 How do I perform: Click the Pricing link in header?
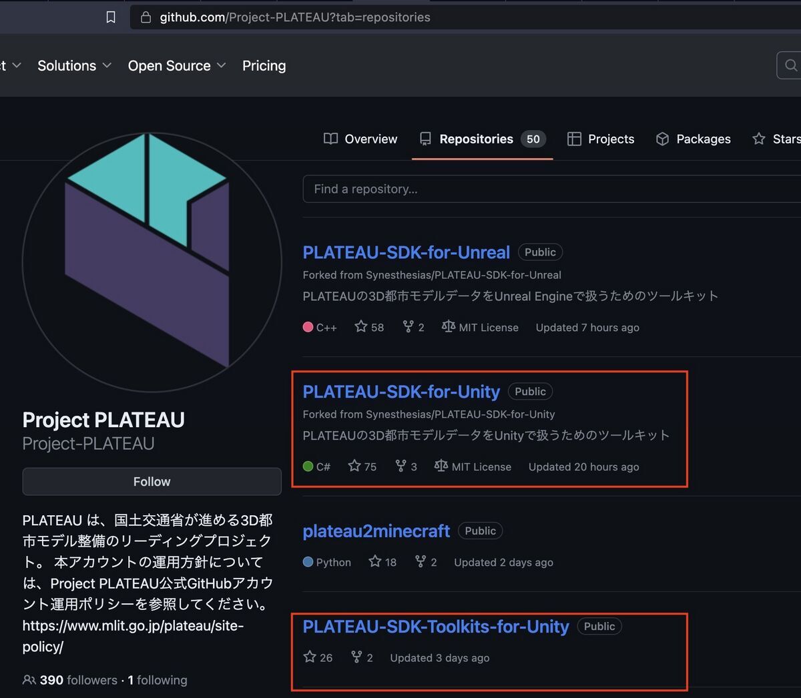tap(264, 65)
